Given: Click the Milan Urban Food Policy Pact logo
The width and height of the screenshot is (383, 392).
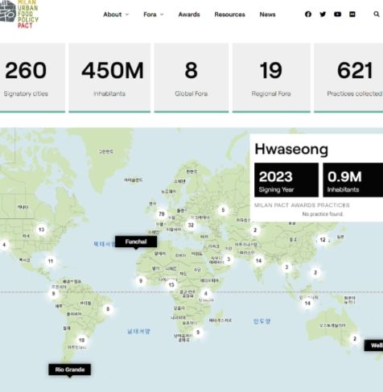Looking at the screenshot, I should [19, 14].
